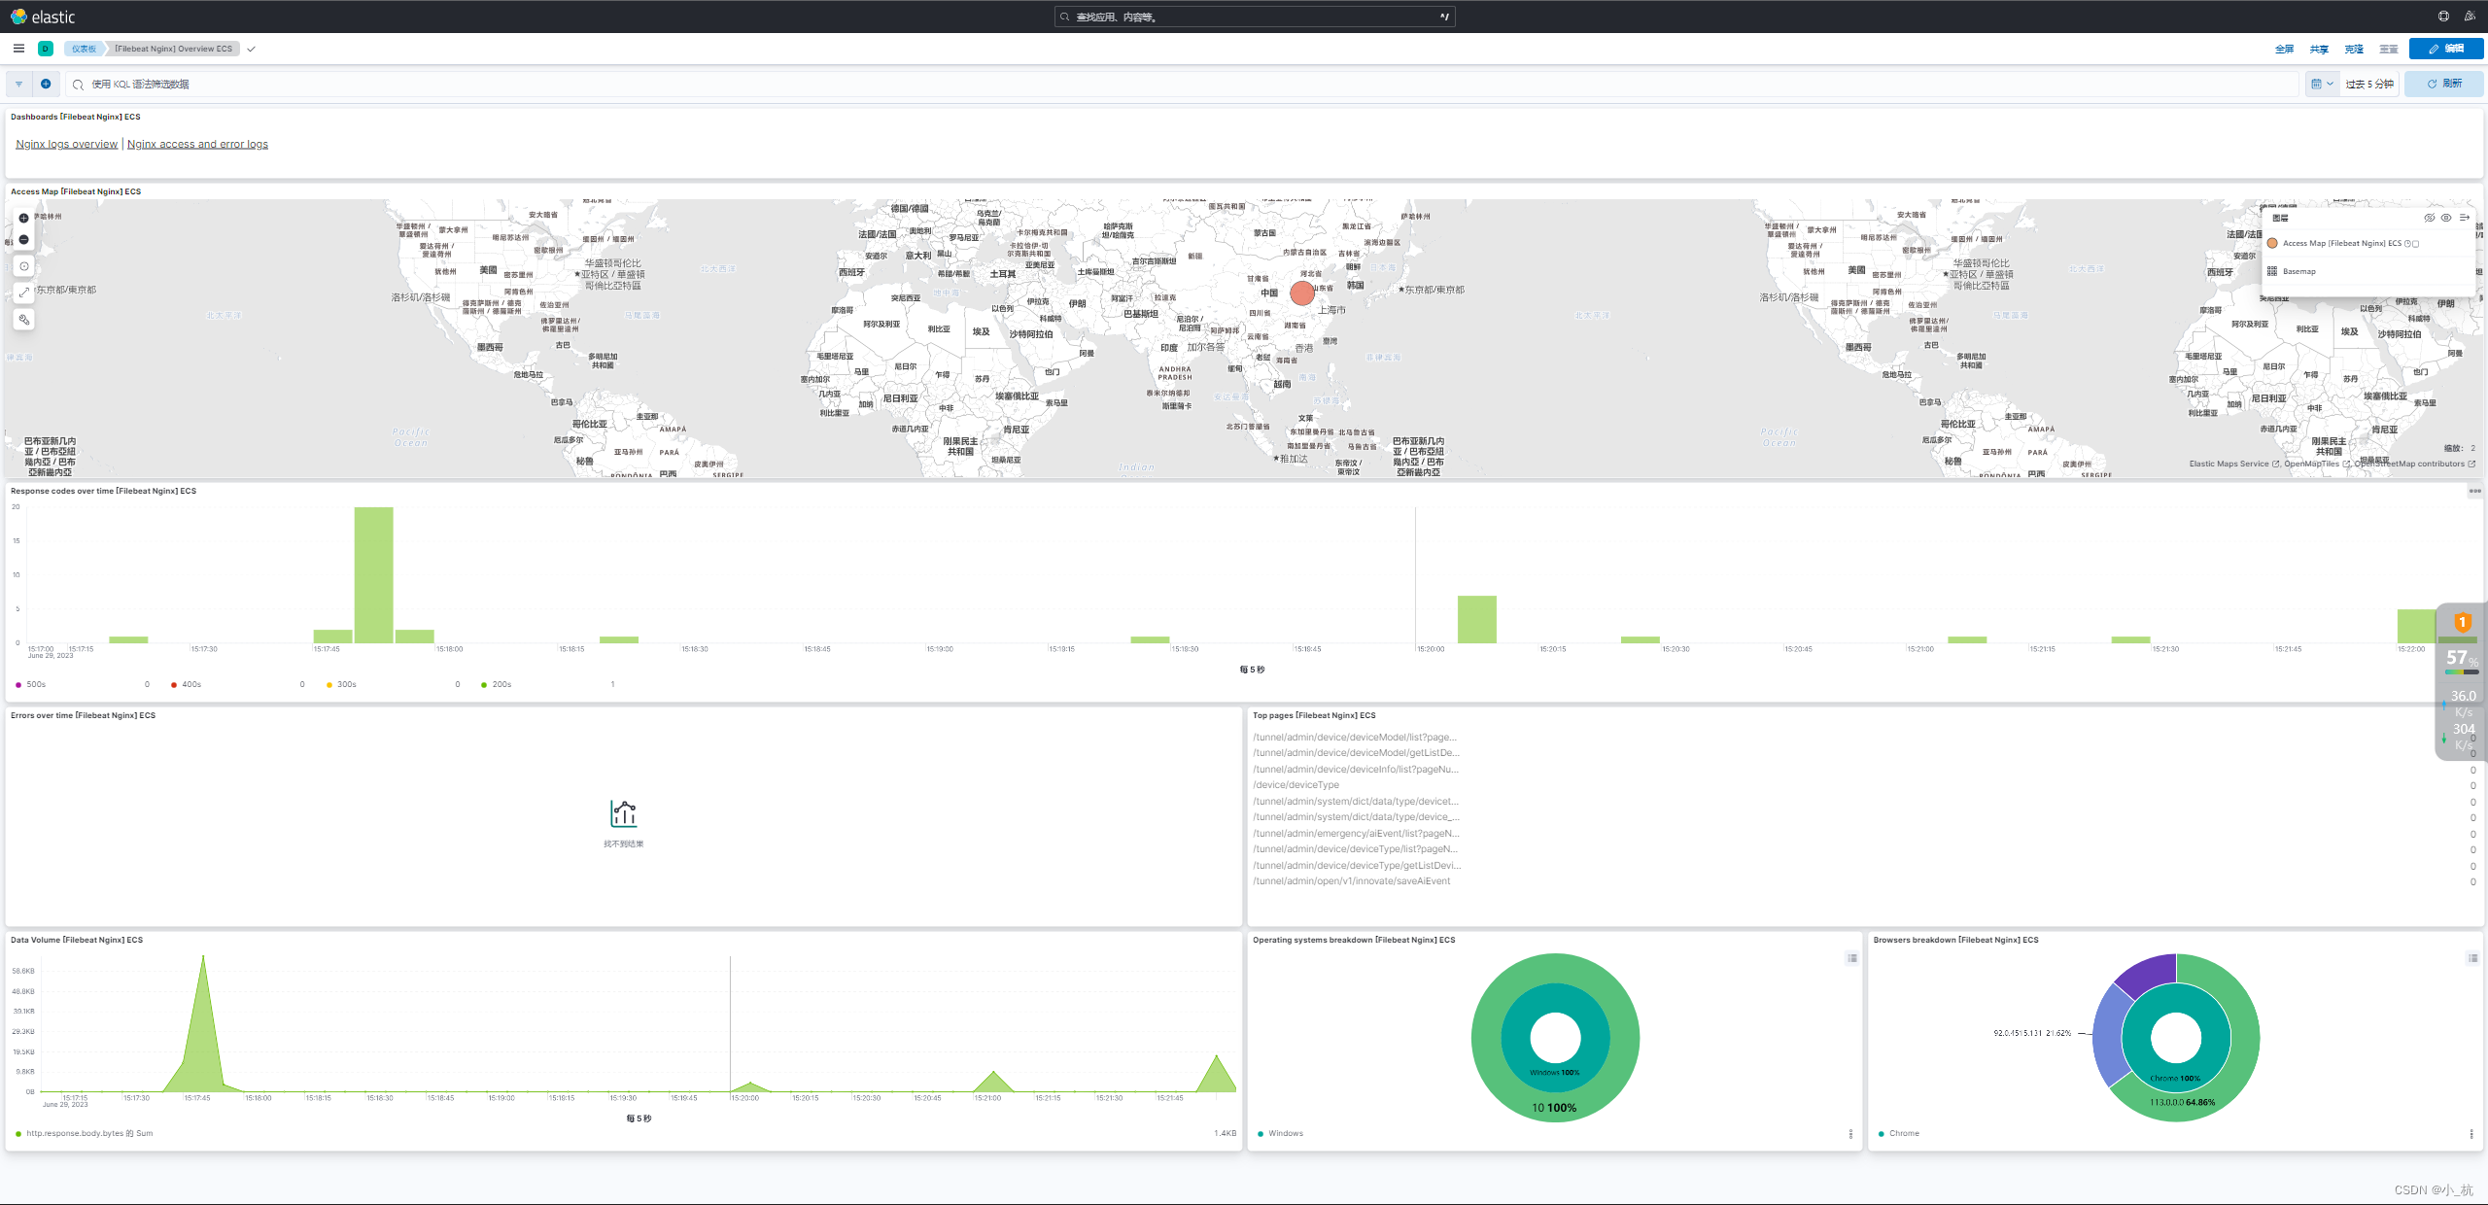Open the Nginx logs overview link
This screenshot has width=2488, height=1205.
67,145
